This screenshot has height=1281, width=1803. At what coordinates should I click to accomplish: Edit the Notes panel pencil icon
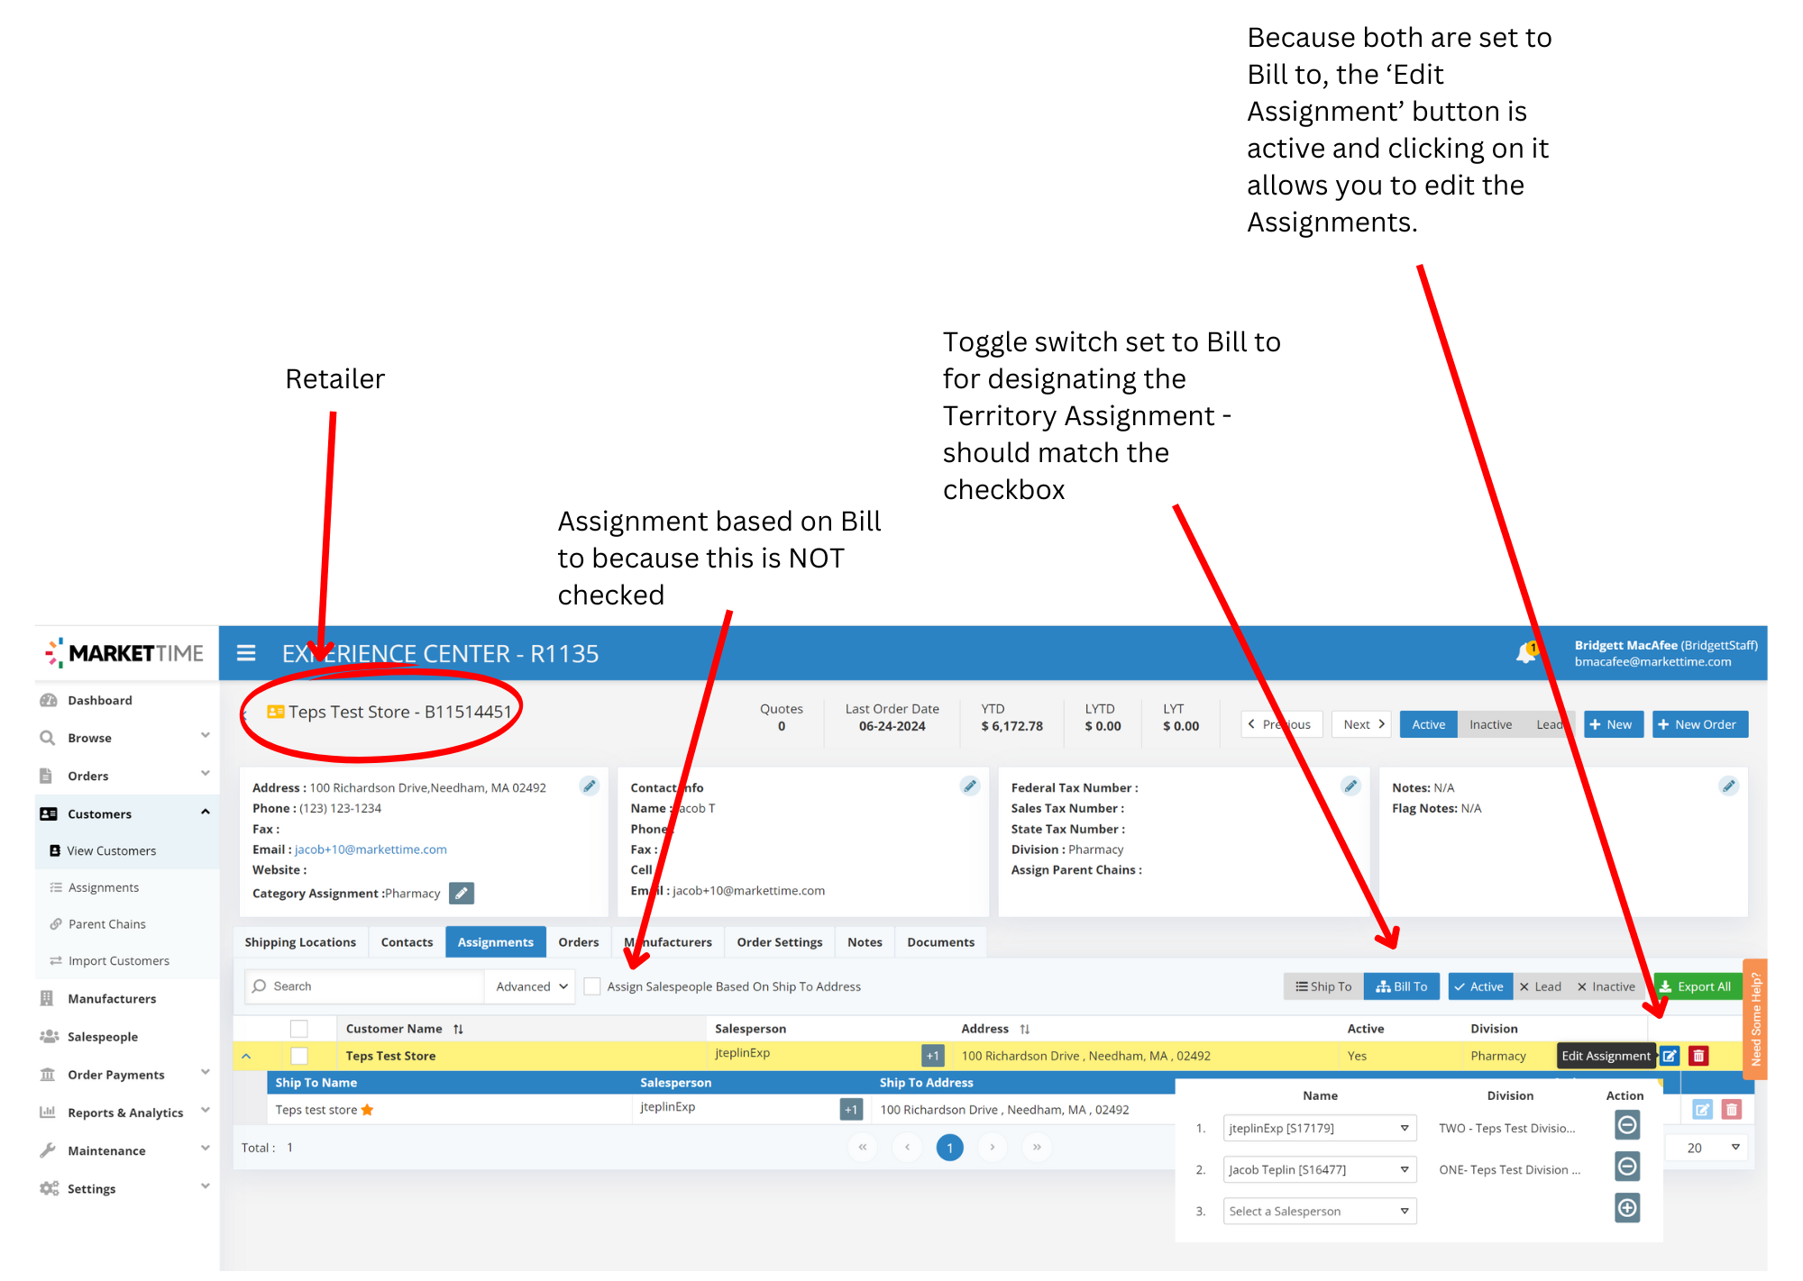pos(1728,786)
